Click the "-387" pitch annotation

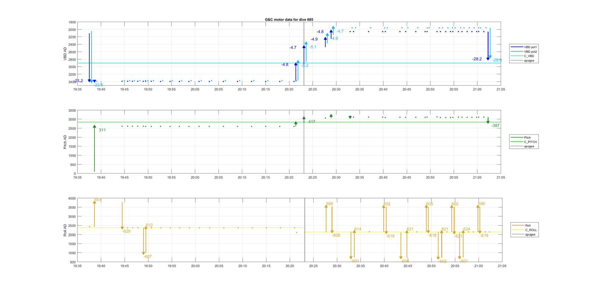pos(496,126)
